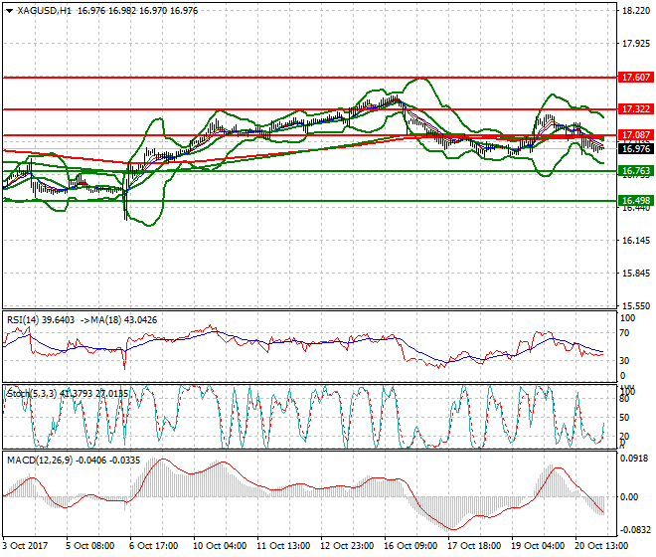Click the Stoch(5,3,3) indicator label
The width and height of the screenshot is (656, 557).
click(33, 394)
